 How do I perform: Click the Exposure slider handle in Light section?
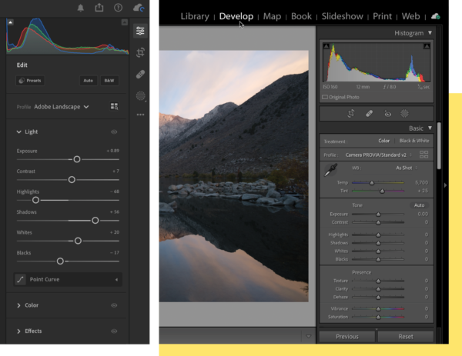77,159
